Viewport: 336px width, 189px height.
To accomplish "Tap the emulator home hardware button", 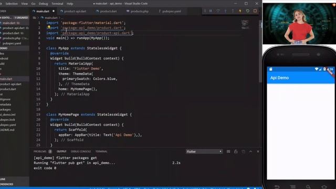I will point(324,187).
